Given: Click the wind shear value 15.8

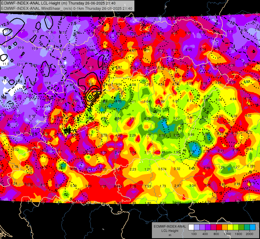Looking at the screenshot, I should click(x=8, y=30).
